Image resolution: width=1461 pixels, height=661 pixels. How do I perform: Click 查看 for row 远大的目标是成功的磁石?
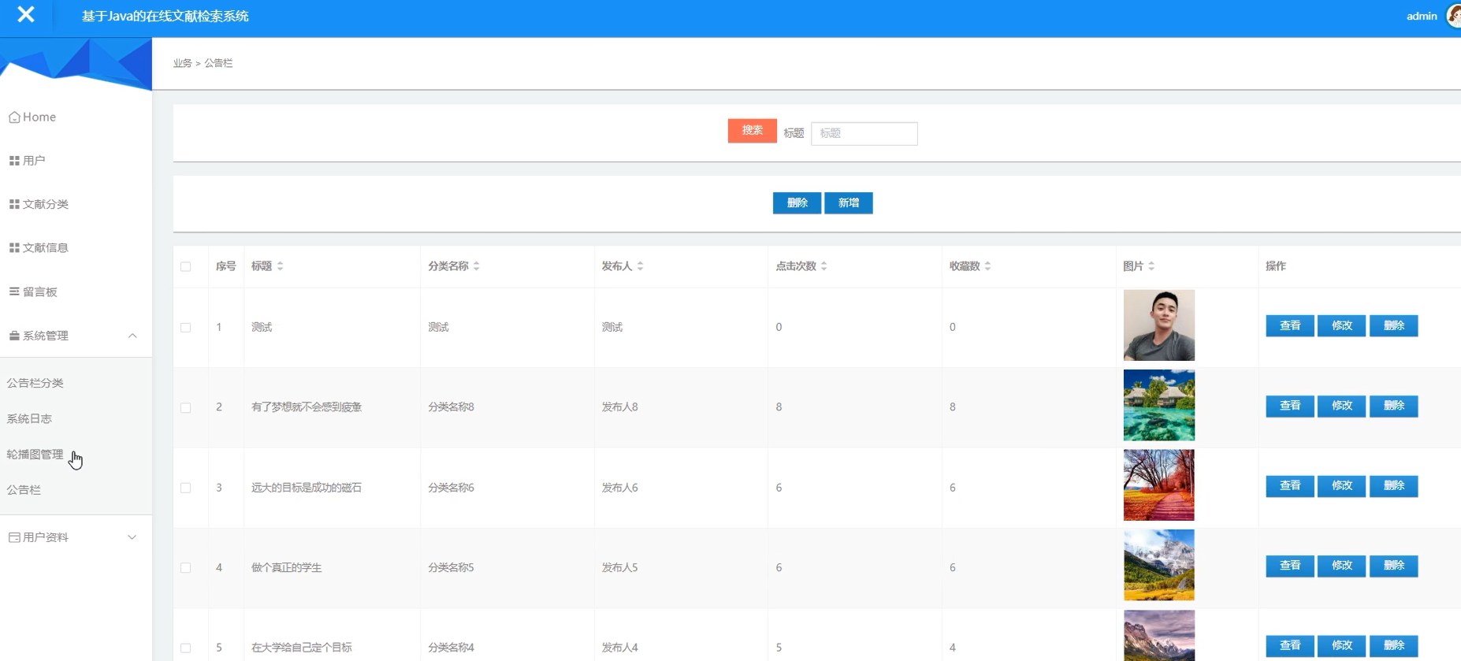pos(1290,486)
